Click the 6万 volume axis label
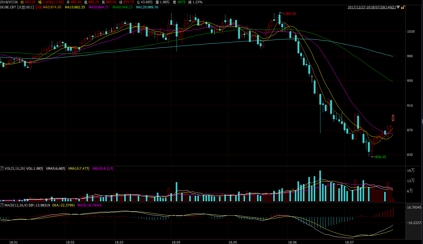The width and height of the screenshot is (423, 244). coord(410,191)
